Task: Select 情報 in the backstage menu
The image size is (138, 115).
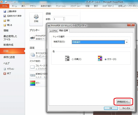Action: (6, 31)
